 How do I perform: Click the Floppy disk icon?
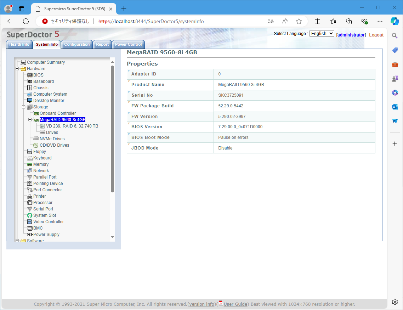(x=30, y=152)
